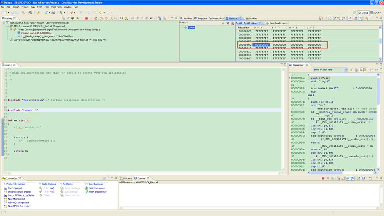384x216 pixels.
Task: Open the Project menu
Action: pos(25,7)
